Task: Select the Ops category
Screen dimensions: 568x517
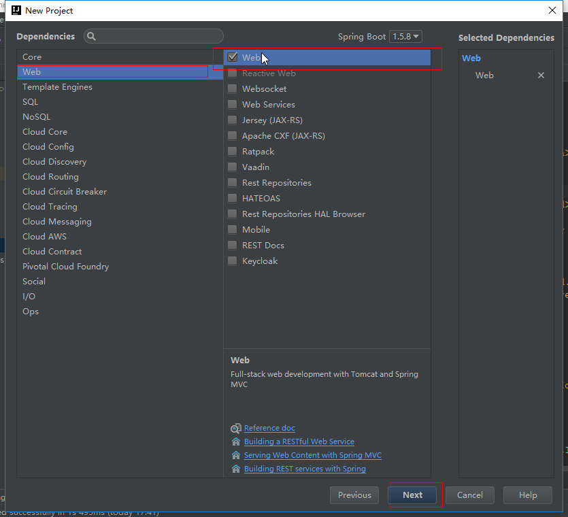Action: [120, 311]
